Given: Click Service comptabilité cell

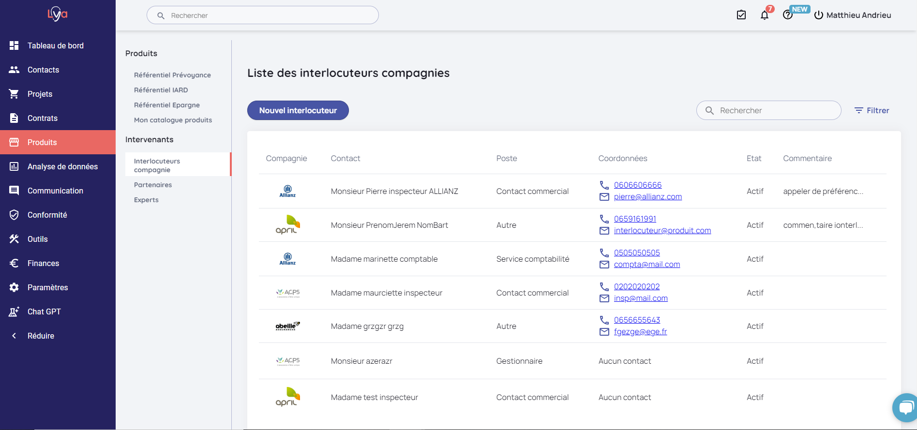Looking at the screenshot, I should 533,259.
